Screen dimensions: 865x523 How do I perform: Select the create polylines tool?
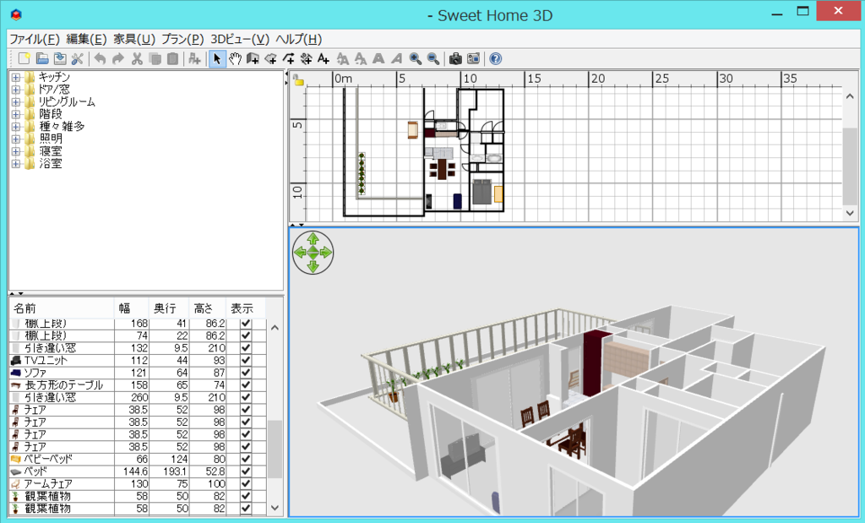[289, 58]
